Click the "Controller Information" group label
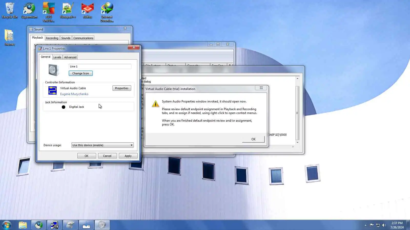 (60, 82)
